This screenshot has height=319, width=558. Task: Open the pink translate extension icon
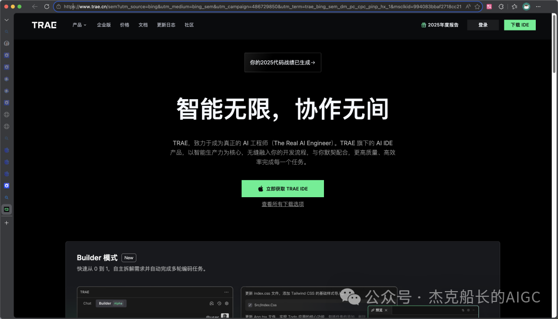click(489, 6)
